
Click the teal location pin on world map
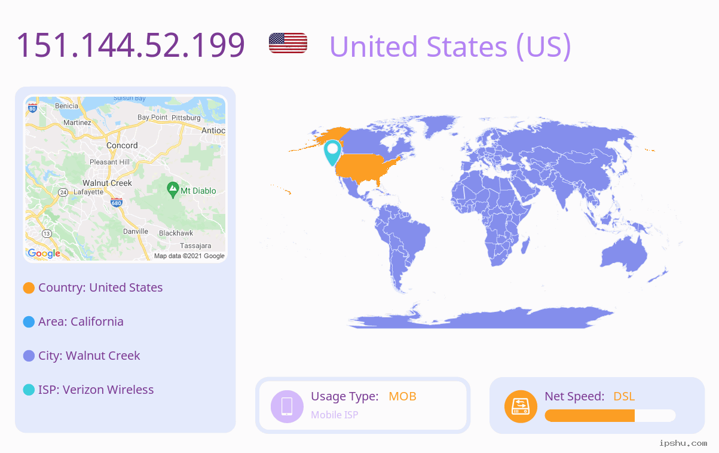(x=333, y=152)
